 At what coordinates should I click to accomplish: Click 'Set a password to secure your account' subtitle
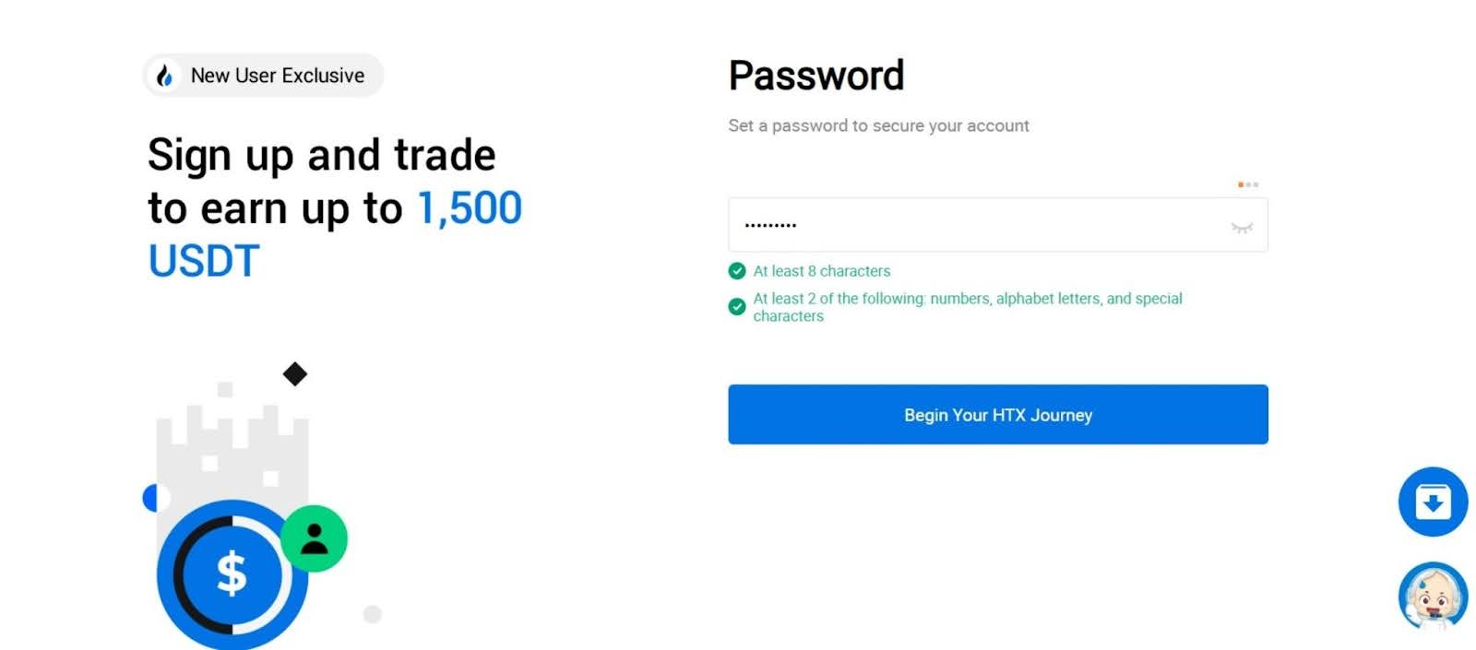878,125
